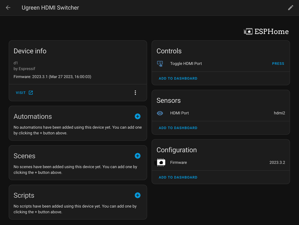Click firmware version 2023.3.2 value
This screenshot has width=299, height=225.
[277, 162]
